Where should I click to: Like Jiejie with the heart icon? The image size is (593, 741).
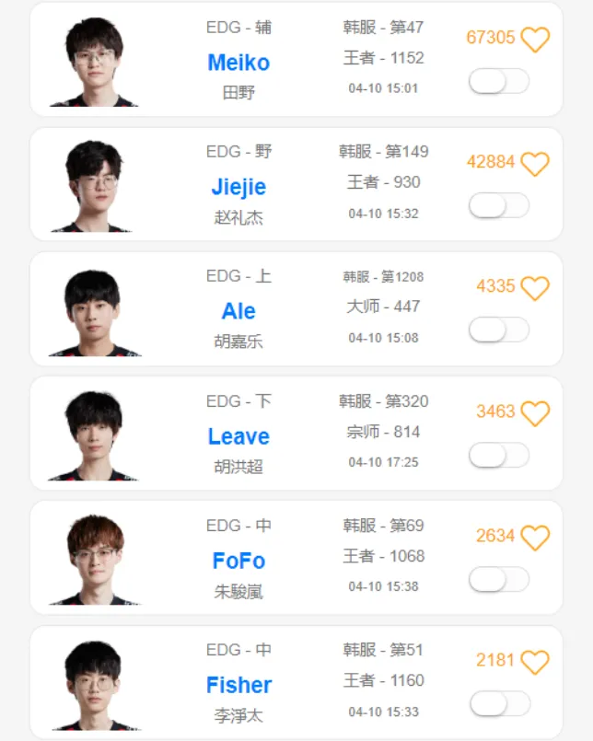pos(535,164)
